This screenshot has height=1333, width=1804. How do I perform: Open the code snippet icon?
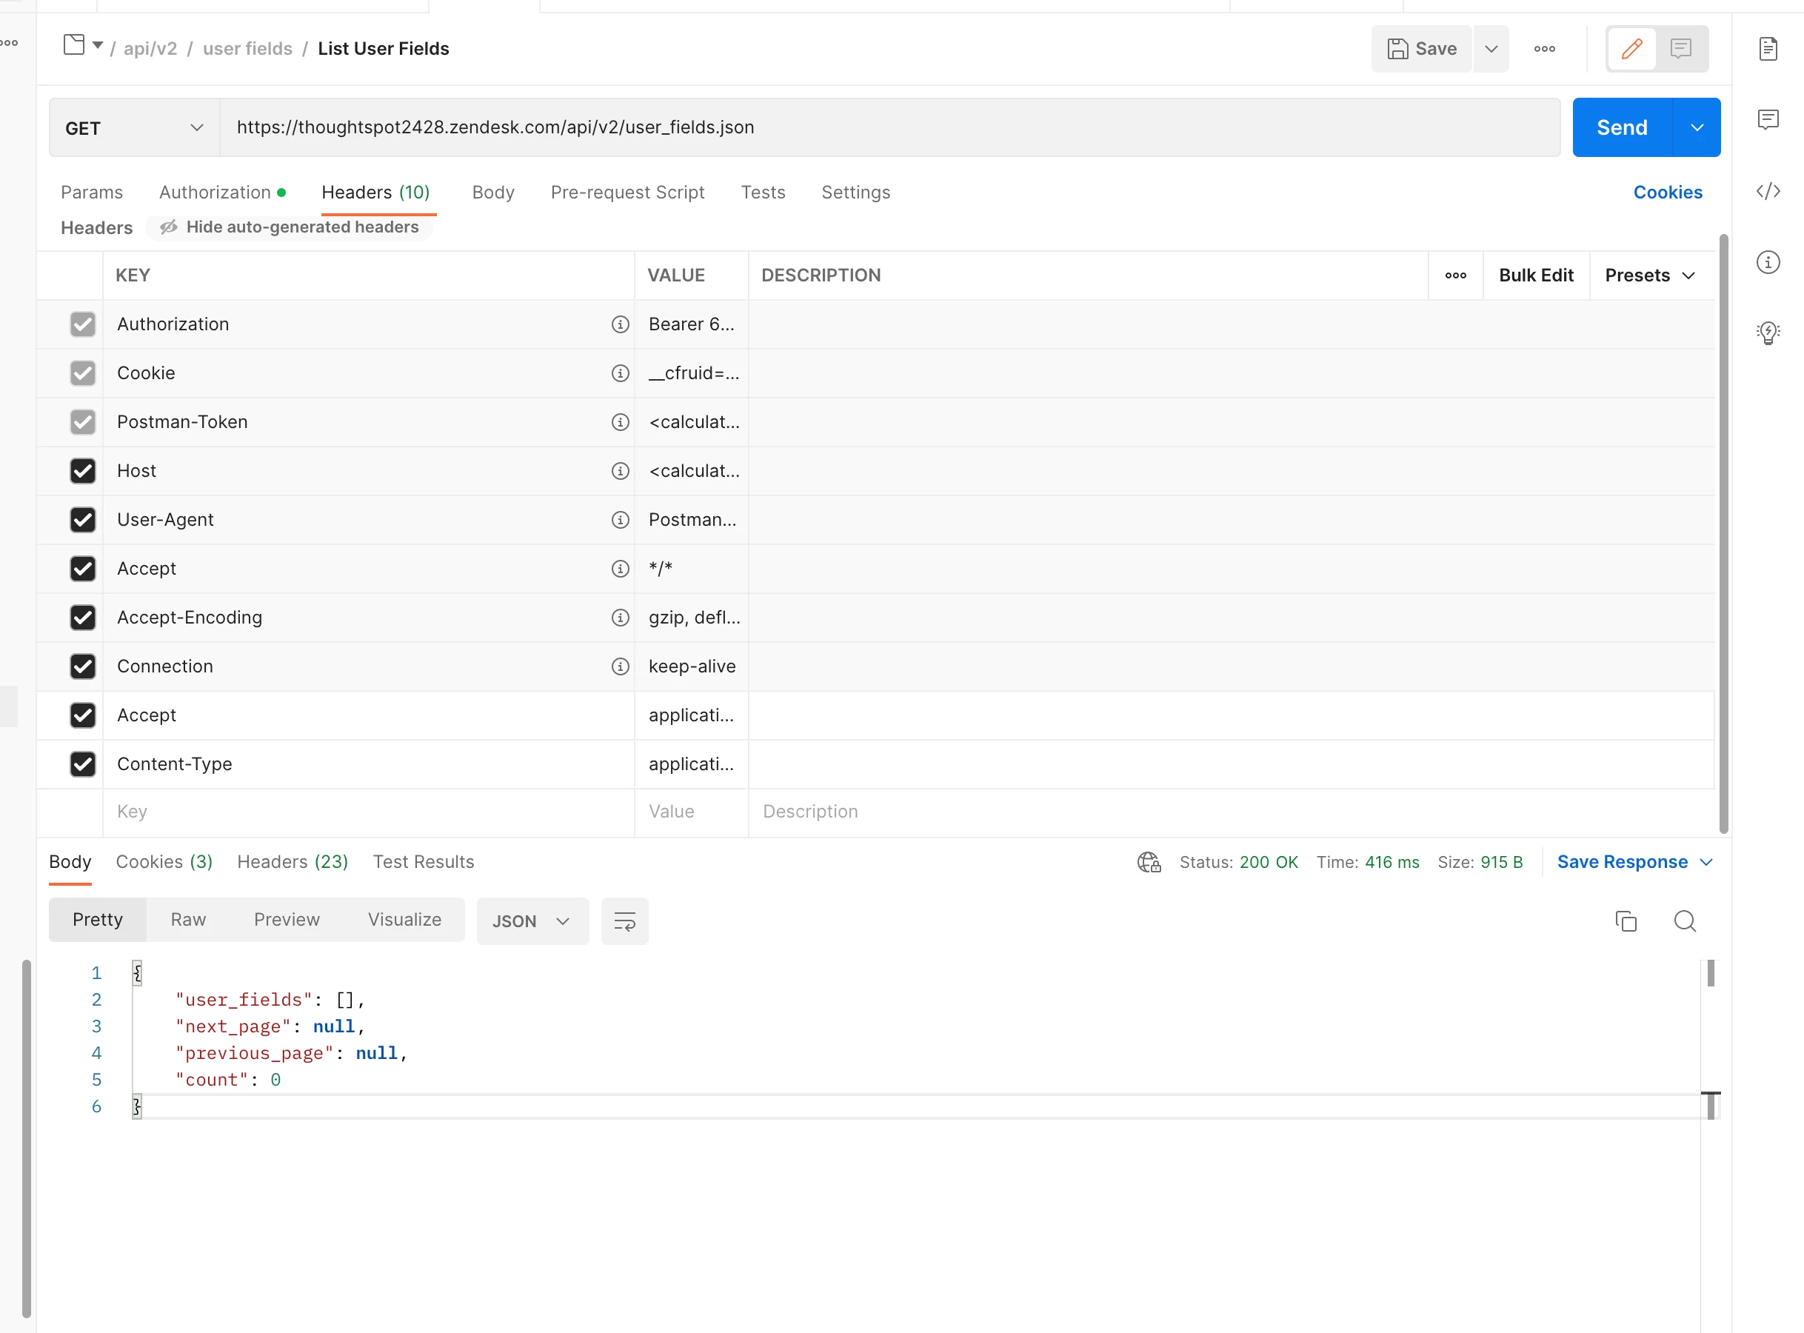(1768, 191)
